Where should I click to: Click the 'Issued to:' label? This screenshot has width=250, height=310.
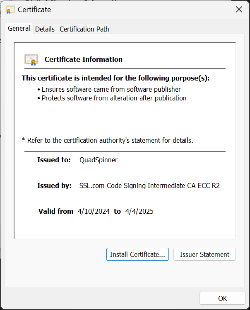(54, 160)
